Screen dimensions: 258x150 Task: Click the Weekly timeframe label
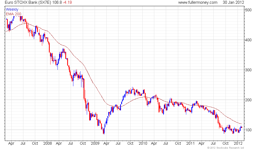12,9
